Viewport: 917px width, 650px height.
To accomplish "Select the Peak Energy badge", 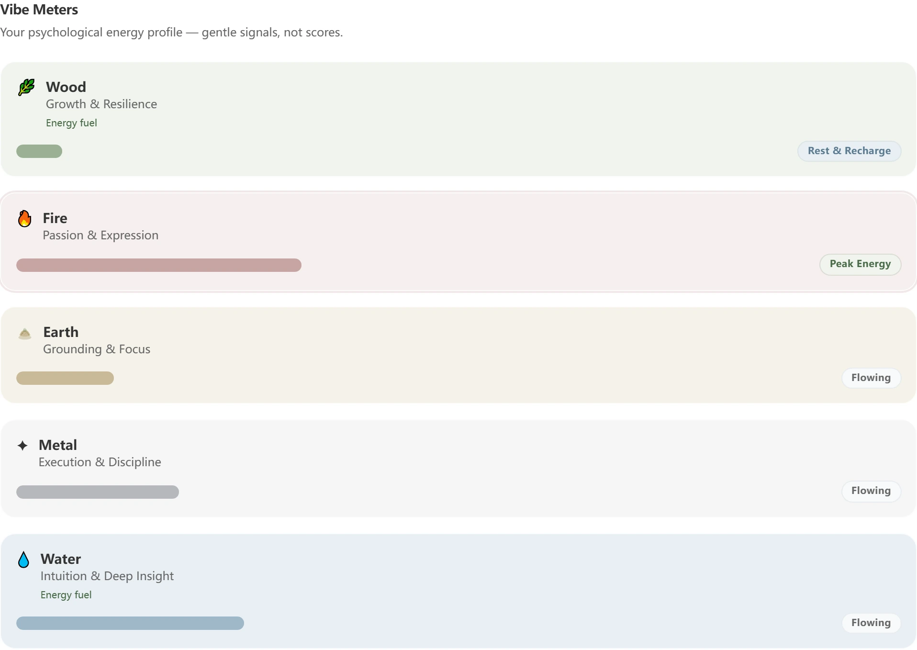I will coord(860,264).
